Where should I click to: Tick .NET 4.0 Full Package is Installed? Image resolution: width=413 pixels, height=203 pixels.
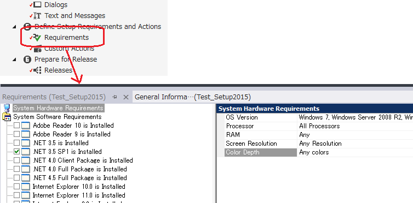click(16, 169)
